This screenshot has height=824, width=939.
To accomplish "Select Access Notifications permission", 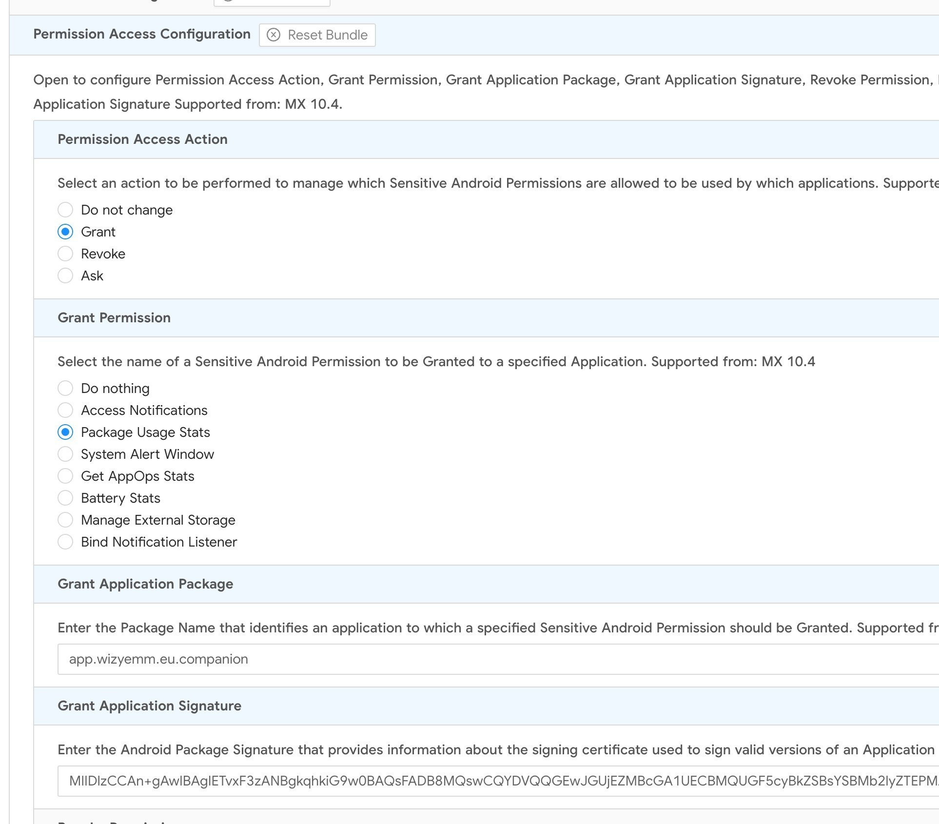I will pos(65,410).
